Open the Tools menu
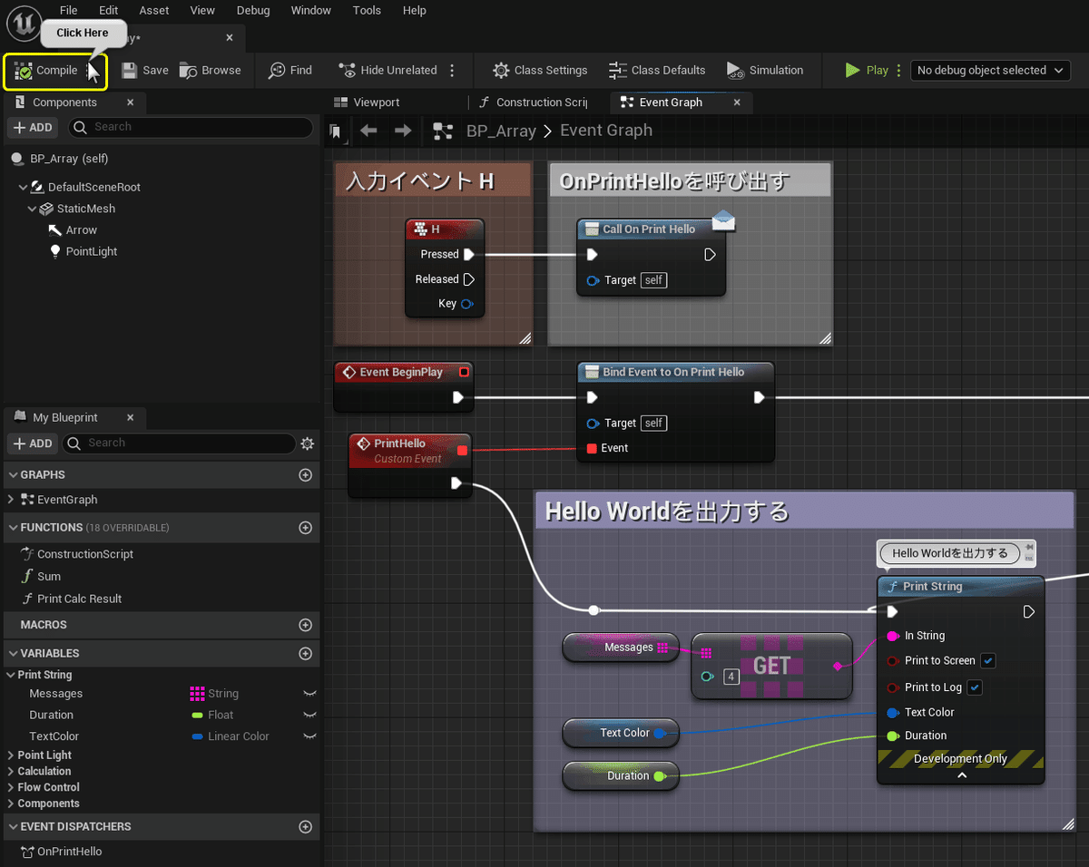Image resolution: width=1089 pixels, height=867 pixels. 367,11
